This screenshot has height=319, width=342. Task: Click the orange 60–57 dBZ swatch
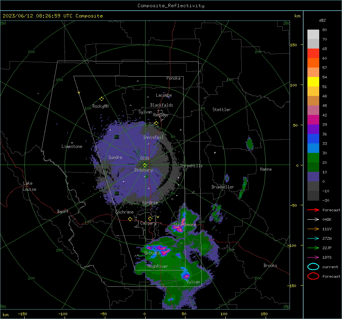[313, 63]
